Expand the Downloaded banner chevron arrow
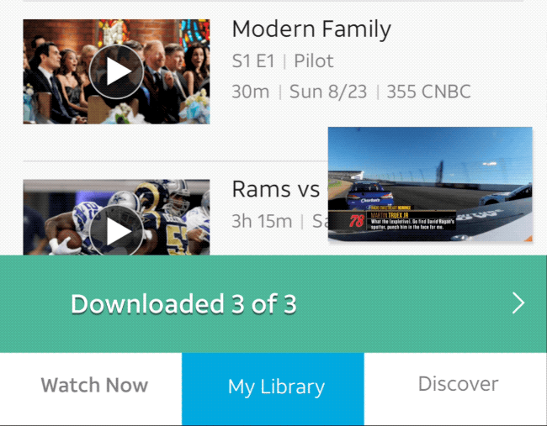This screenshot has width=547, height=426. tap(518, 303)
